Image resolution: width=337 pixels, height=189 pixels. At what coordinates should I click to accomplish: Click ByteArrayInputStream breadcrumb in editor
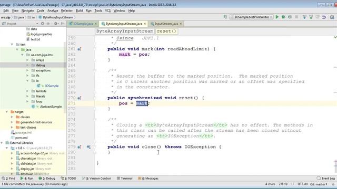coord(125,31)
